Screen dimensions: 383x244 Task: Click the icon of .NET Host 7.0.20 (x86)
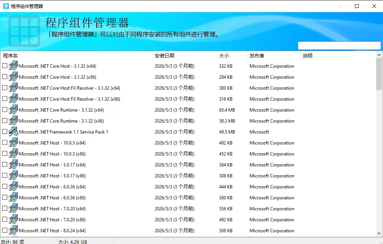coord(13,219)
